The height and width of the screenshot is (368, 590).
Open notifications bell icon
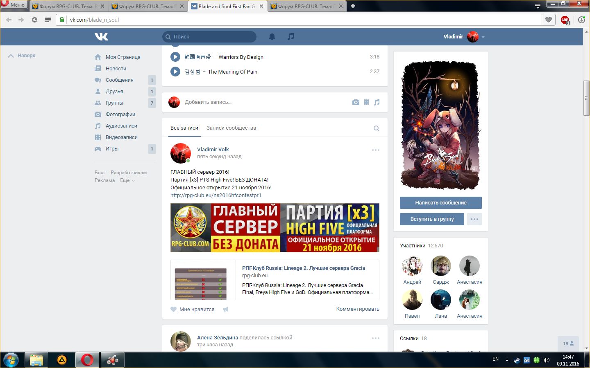point(272,36)
